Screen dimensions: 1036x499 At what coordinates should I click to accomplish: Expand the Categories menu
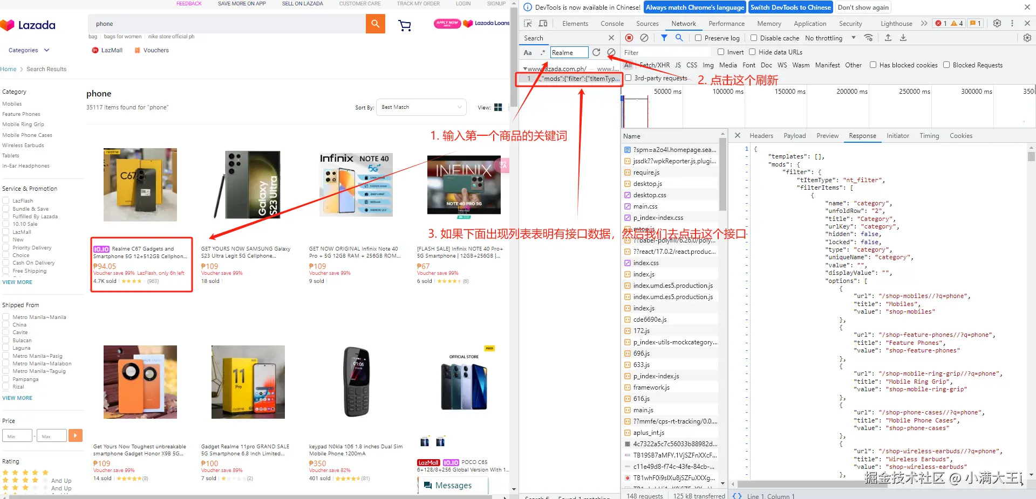[x=29, y=50]
